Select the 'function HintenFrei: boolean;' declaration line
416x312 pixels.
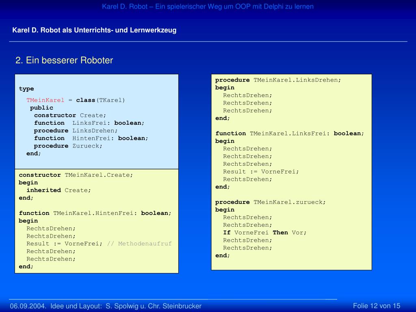point(91,138)
